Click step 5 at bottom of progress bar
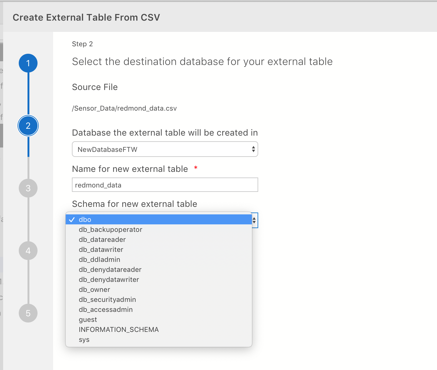Image resolution: width=437 pixels, height=370 pixels. coord(28,313)
